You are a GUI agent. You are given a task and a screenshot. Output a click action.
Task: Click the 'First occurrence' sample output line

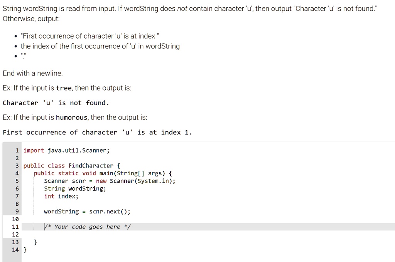coord(97,133)
